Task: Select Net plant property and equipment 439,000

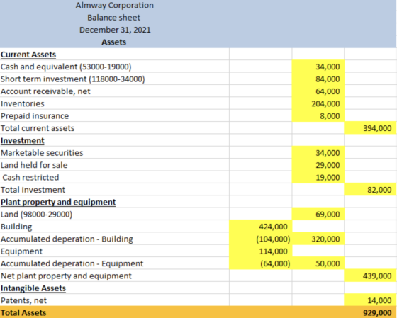Action: [x=370, y=276]
